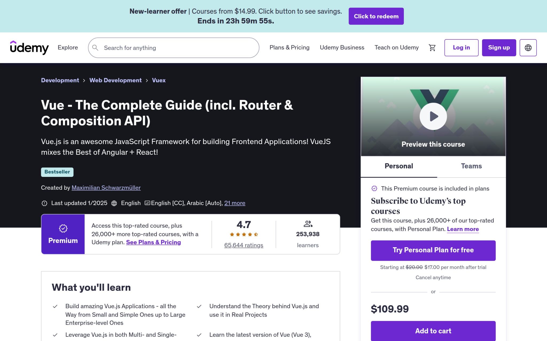Image resolution: width=547 pixels, height=341 pixels.
Task: Click Build amazing Vue.js Applications item
Action: point(125,314)
